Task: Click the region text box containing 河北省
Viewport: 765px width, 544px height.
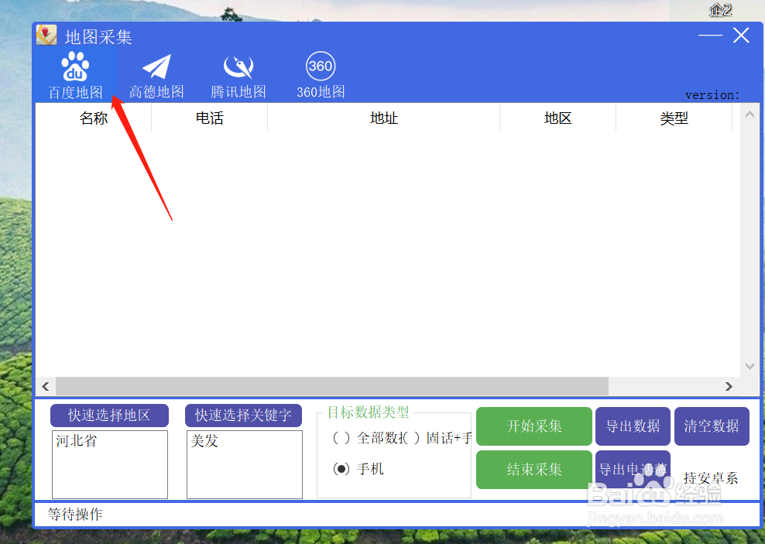Action: pyautogui.click(x=110, y=464)
